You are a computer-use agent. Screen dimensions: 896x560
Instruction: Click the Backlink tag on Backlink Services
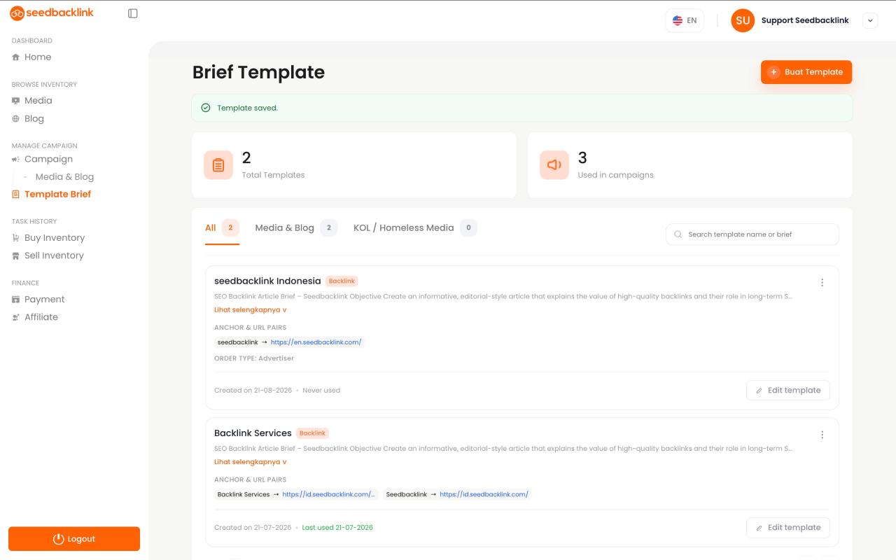tap(312, 433)
